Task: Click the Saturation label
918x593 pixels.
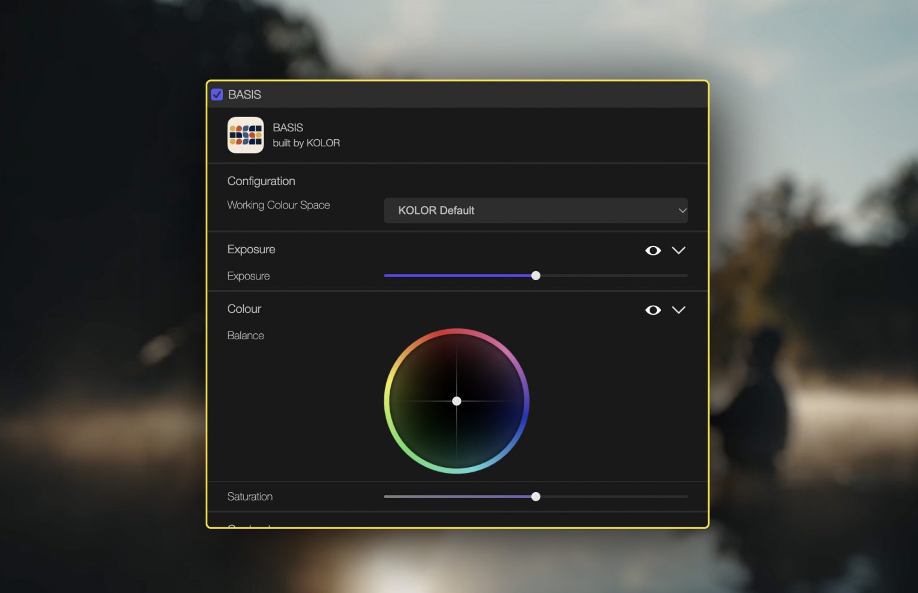Action: point(250,496)
